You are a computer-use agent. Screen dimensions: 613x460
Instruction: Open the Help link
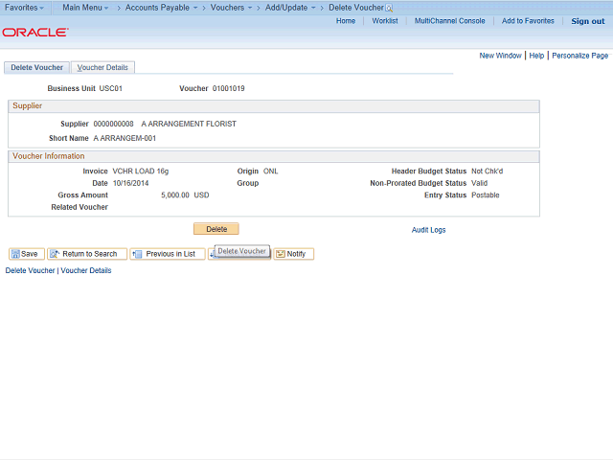pos(536,56)
